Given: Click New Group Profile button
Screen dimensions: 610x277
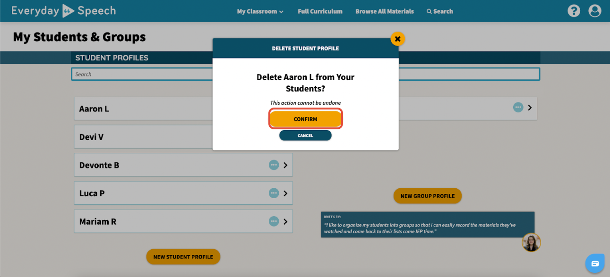Looking at the screenshot, I should tap(428, 196).
